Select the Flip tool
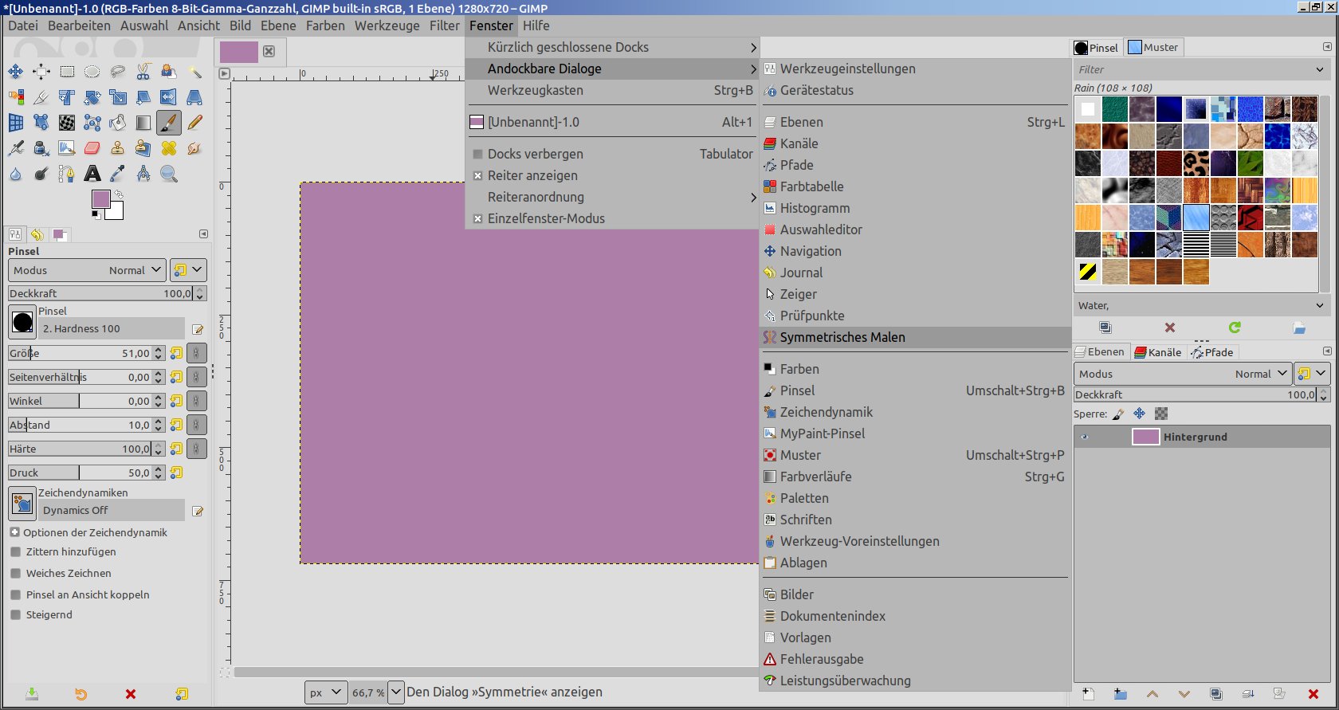The width and height of the screenshot is (1339, 710). 169,97
